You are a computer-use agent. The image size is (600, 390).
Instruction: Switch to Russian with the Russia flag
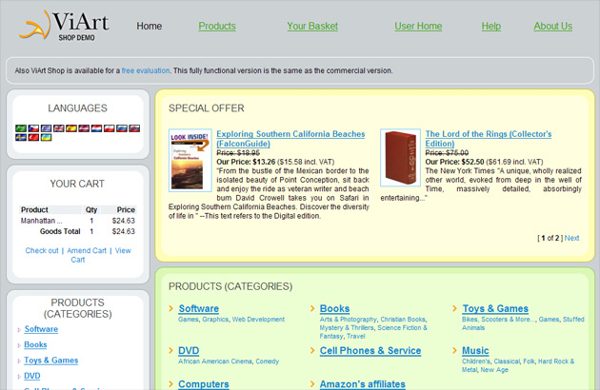point(122,128)
